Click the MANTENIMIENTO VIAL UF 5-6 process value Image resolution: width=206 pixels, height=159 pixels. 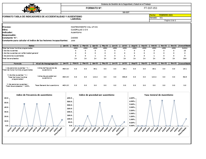[84, 27]
